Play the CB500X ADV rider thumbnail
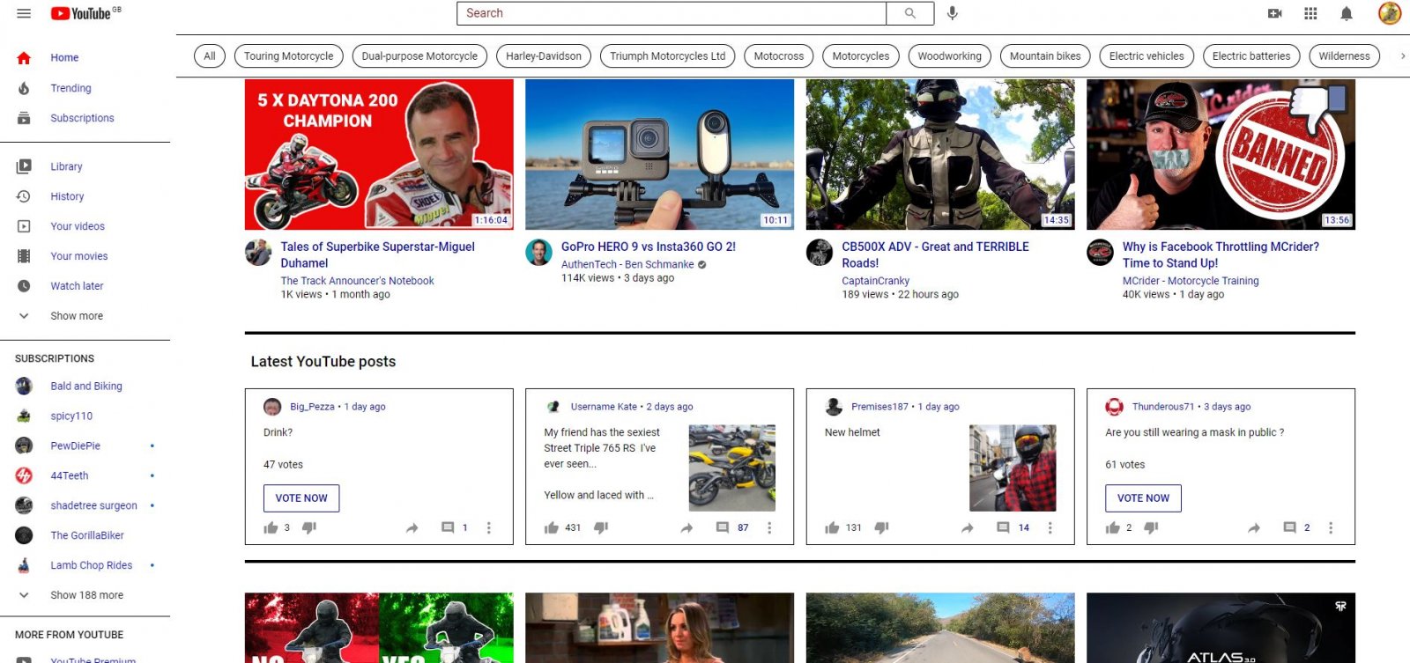The height and width of the screenshot is (663, 1410). tap(940, 155)
